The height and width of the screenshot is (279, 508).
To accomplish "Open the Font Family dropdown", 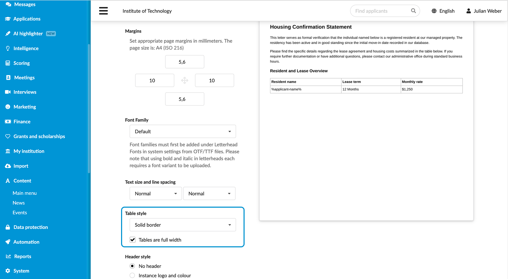I will point(183,131).
